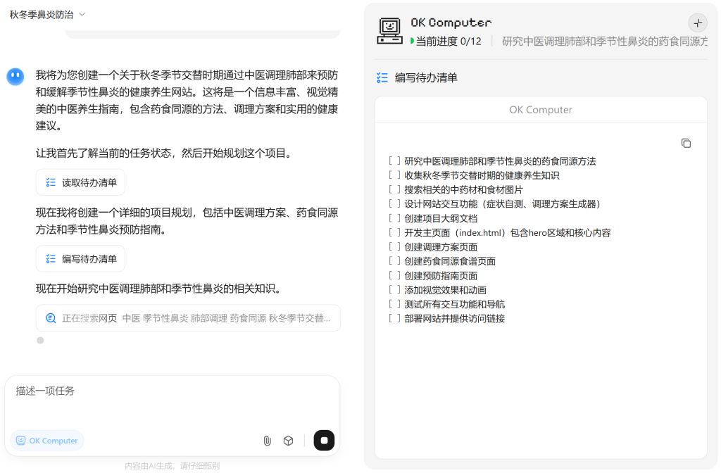This screenshot has height=473, width=721.
Task: Click the checklist icon beside 编写待办清单 heading
Action: tap(382, 77)
